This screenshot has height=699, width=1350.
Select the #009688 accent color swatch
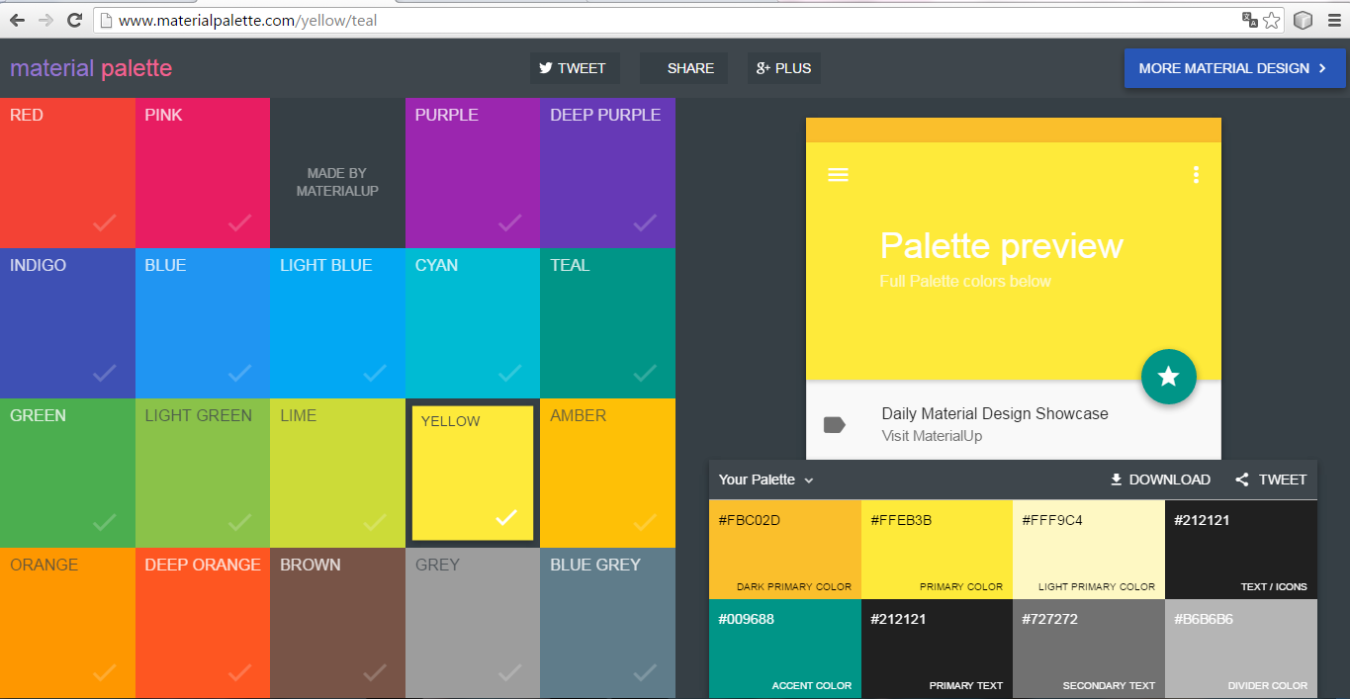pyautogui.click(x=785, y=648)
